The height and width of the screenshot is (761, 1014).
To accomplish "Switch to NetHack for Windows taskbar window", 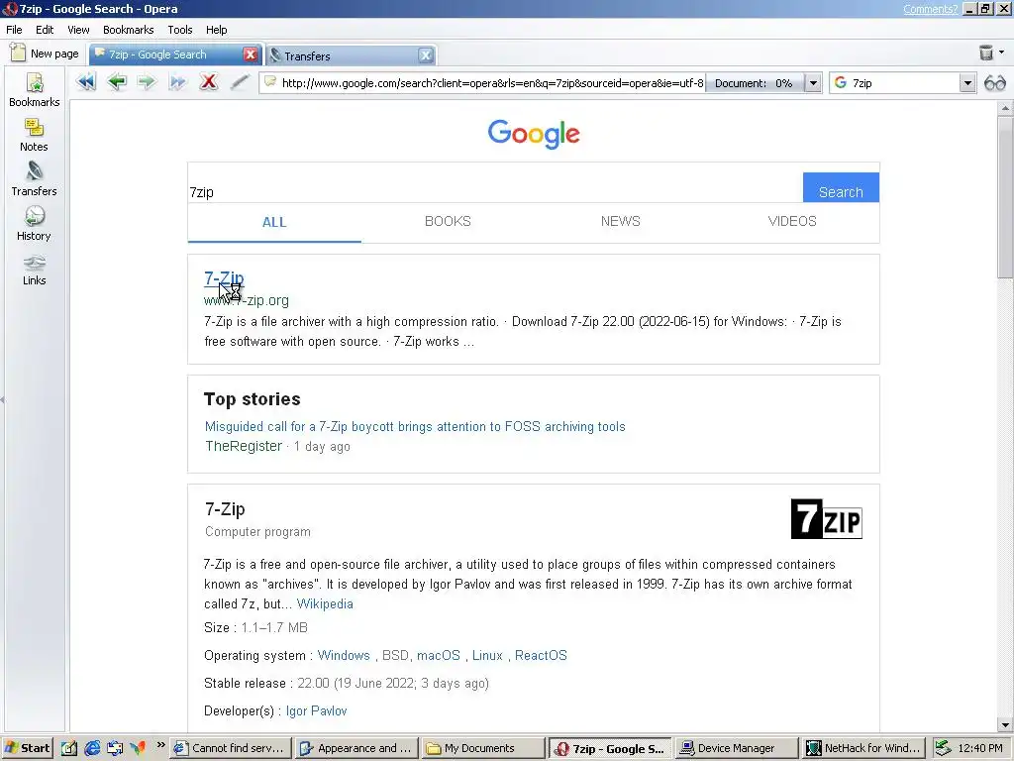I will point(862,748).
